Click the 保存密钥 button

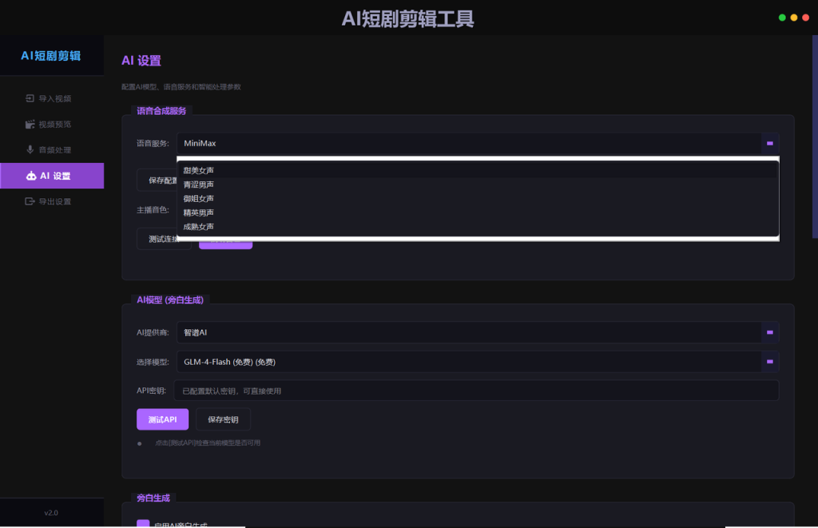tap(224, 419)
